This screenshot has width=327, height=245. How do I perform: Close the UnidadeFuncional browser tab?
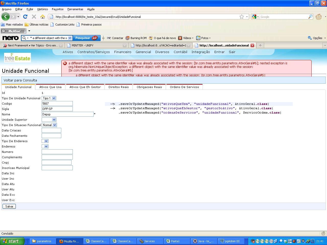(252, 45)
